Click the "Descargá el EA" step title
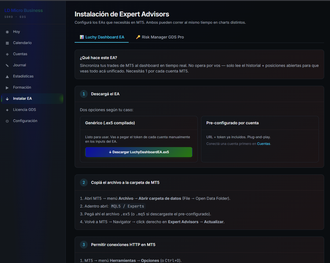330x263 pixels. click(105, 94)
